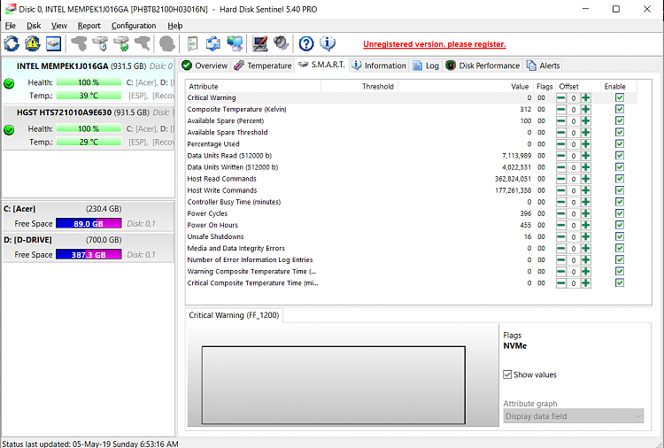
Task: Increase offset for Critical Warning with plus
Action: (586, 97)
